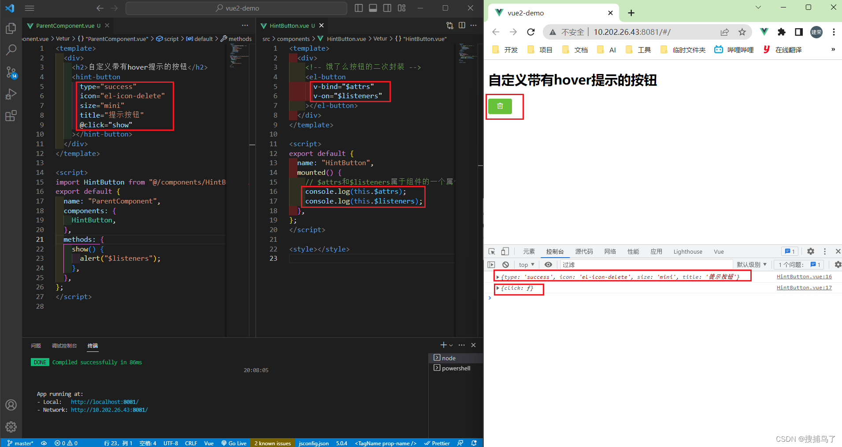Image resolution: width=842 pixels, height=447 pixels.
Task: Toggle primary side bar layout icon
Action: coord(359,8)
